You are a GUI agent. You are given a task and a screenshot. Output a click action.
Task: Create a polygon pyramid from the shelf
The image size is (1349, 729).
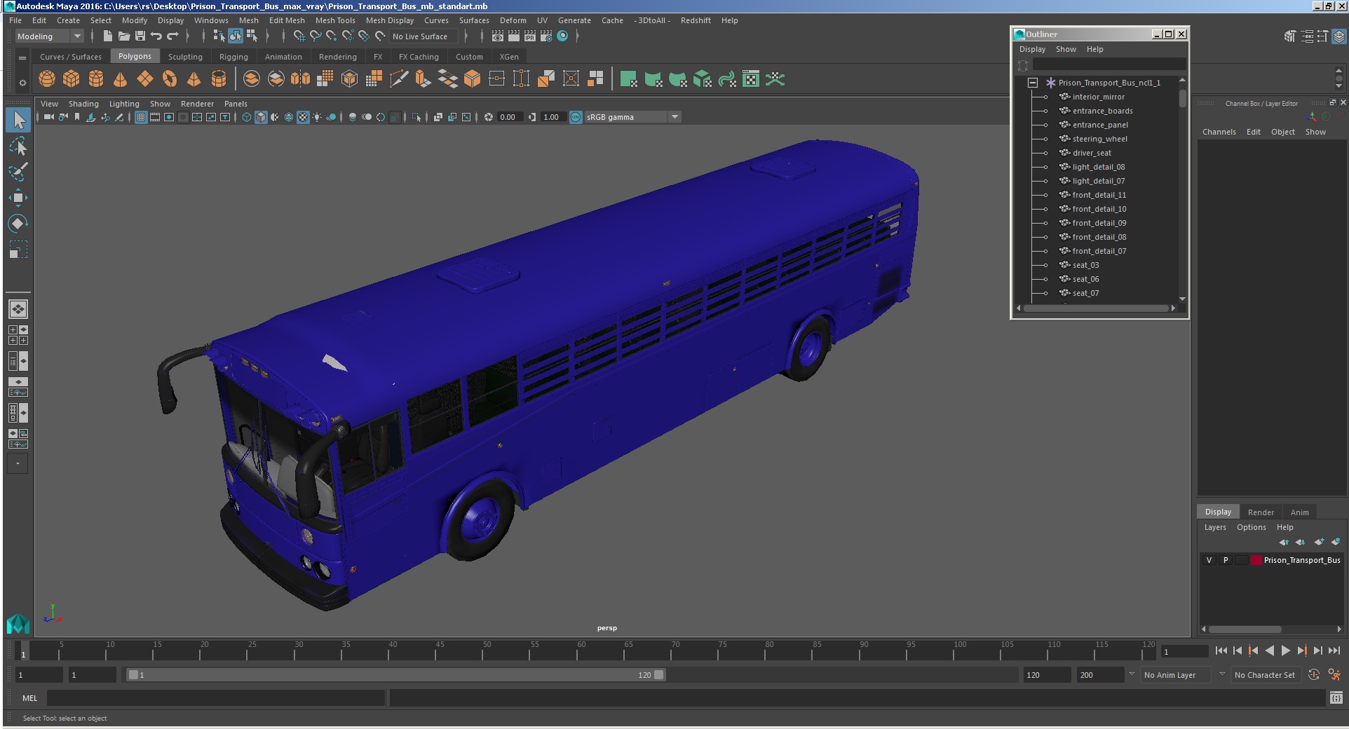point(194,79)
